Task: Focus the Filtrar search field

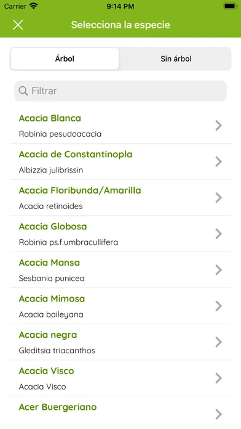Action: (120, 91)
